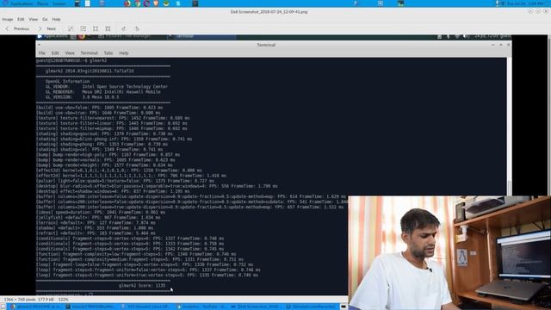
Task: Open the blue S launcher icon
Action: tap(178, 3)
